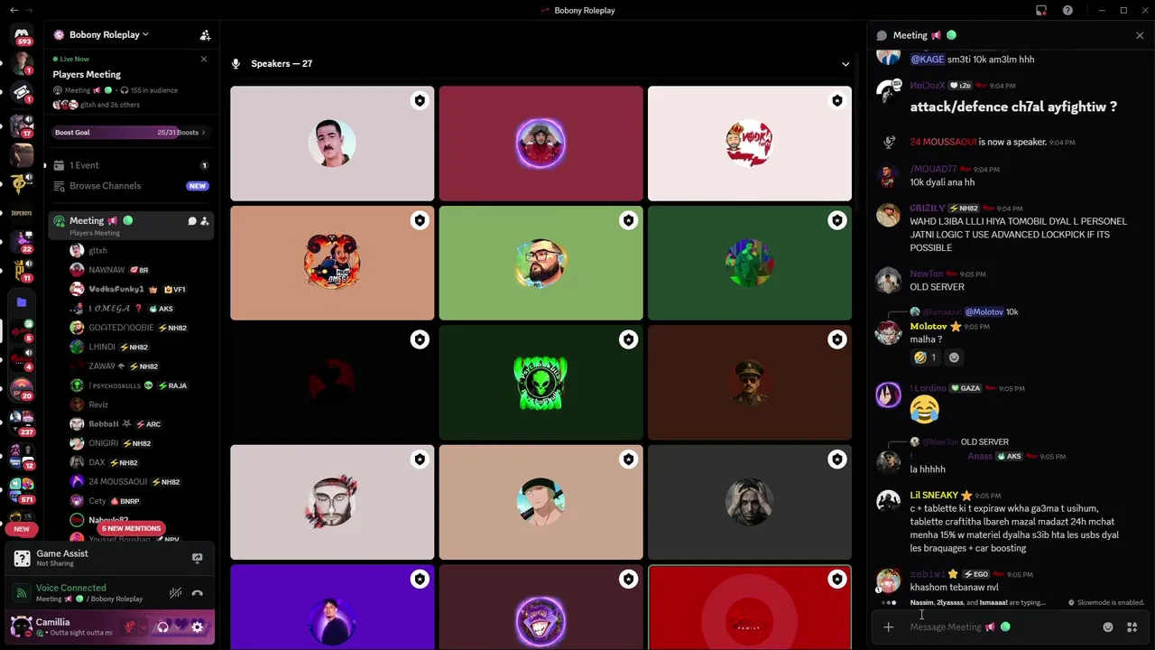Open the inbox icon in title bar

(x=1041, y=11)
